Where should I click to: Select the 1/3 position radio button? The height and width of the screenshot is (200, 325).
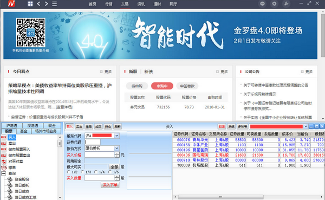coord(82,172)
